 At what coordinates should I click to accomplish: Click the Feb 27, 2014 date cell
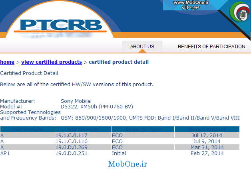coord(207,153)
